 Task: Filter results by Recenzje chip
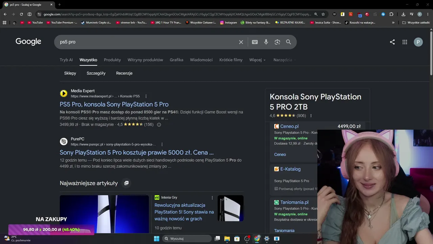pyautogui.click(x=124, y=73)
